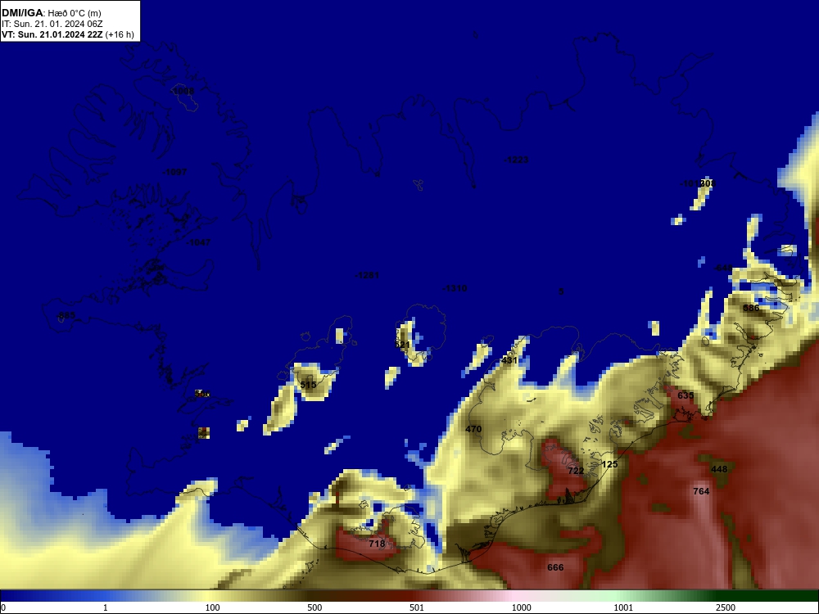Image resolution: width=819 pixels, height=614 pixels.
Task: Click the map value '431'
Action: [509, 360]
